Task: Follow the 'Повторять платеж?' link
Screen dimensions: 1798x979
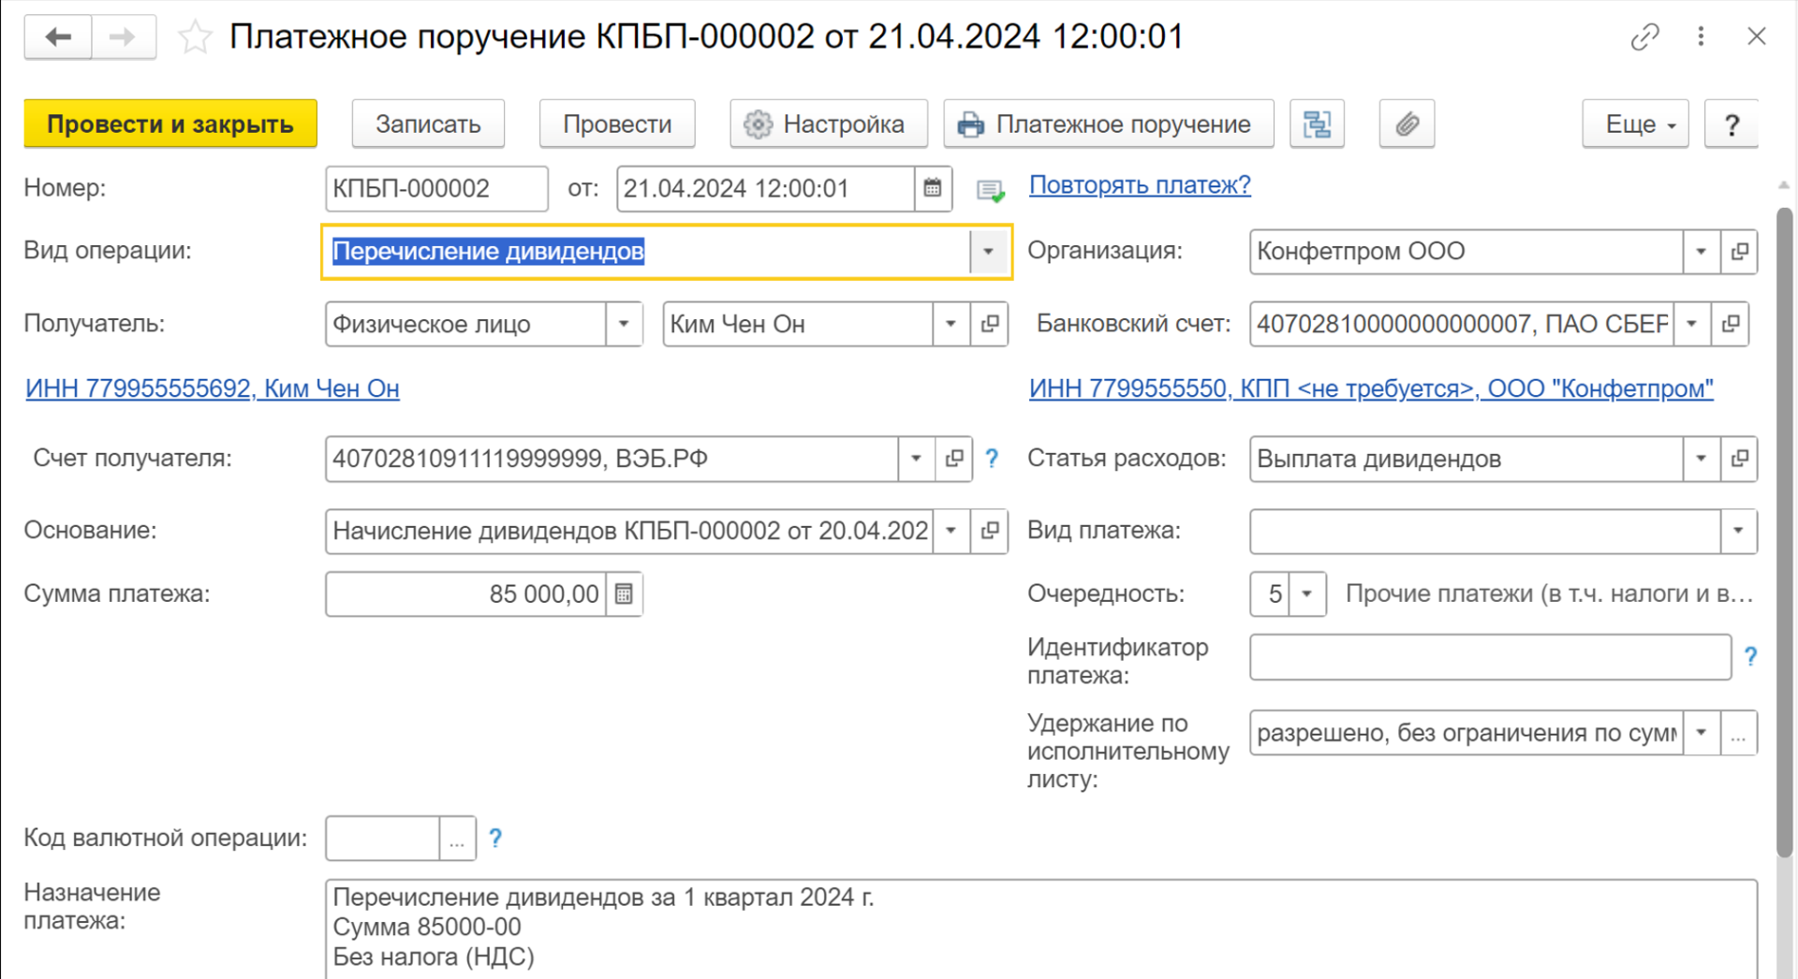Action: coord(1140,185)
